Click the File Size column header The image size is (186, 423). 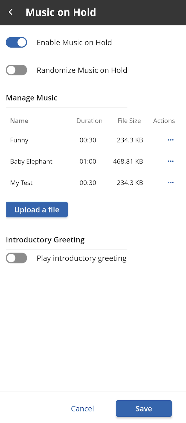click(129, 121)
